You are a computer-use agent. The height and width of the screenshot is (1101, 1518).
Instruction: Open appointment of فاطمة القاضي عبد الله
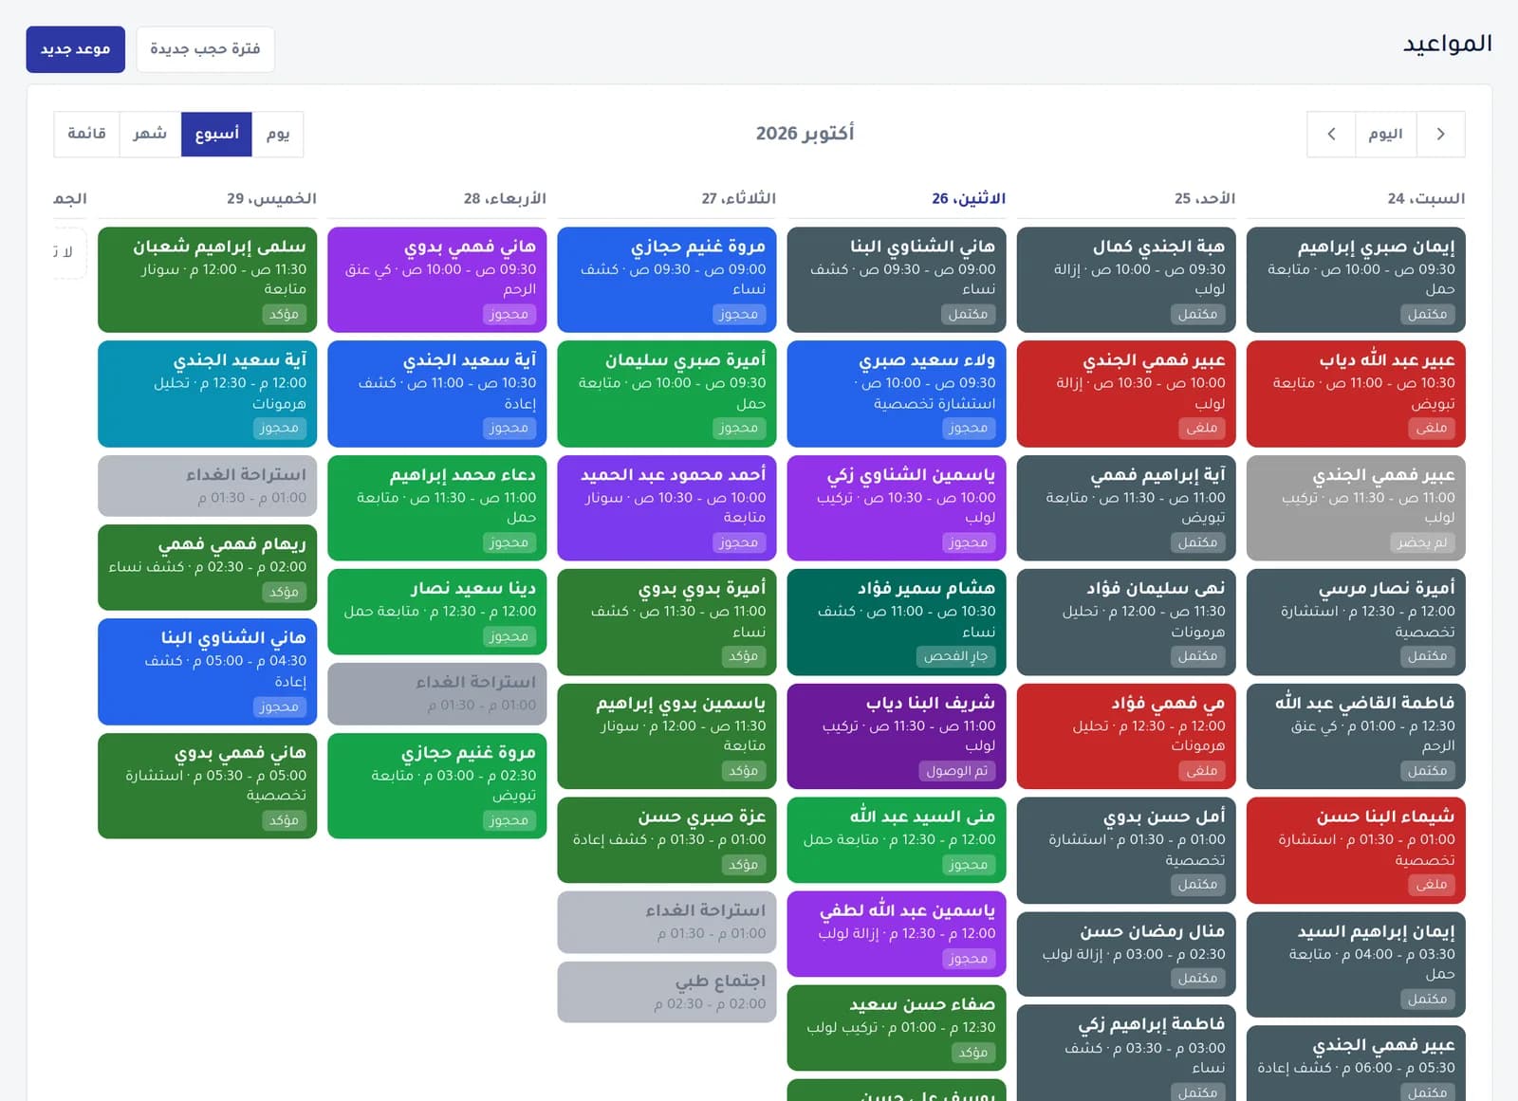(x=1356, y=736)
